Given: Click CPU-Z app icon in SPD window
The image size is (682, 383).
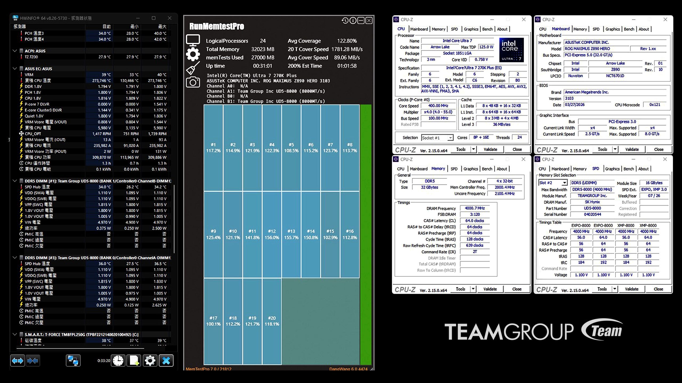Looking at the screenshot, I should 538,159.
